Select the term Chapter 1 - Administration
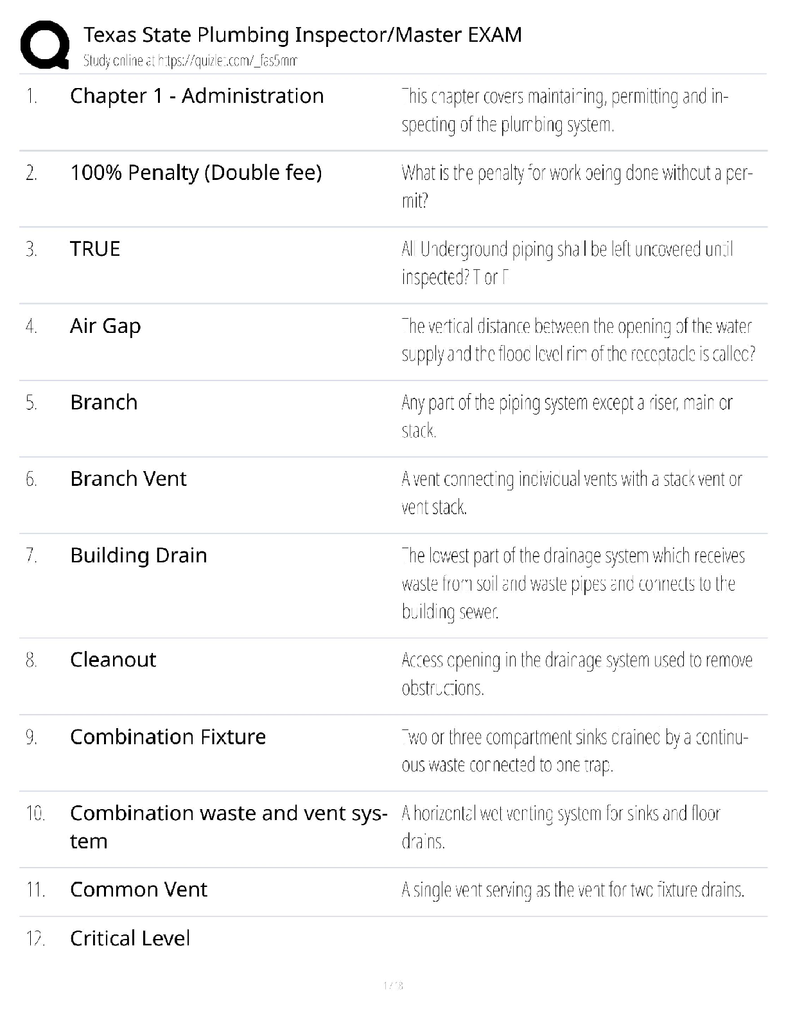Image resolution: width=786 pixels, height=1018 pixels. coord(197,96)
